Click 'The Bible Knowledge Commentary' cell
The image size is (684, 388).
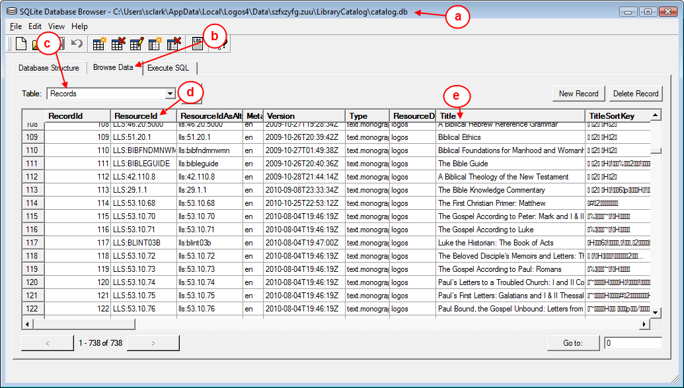[510, 190]
